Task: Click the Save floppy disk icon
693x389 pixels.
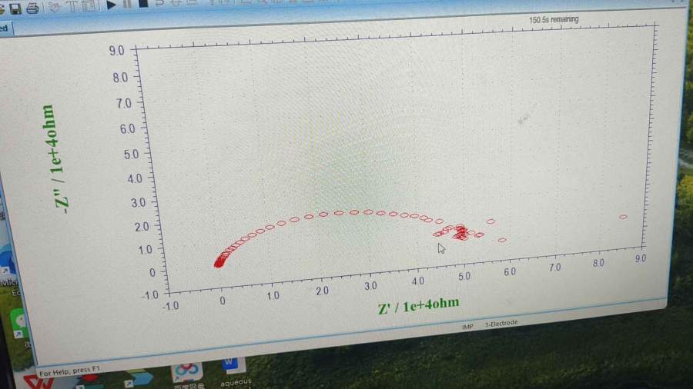Action: [x=15, y=8]
